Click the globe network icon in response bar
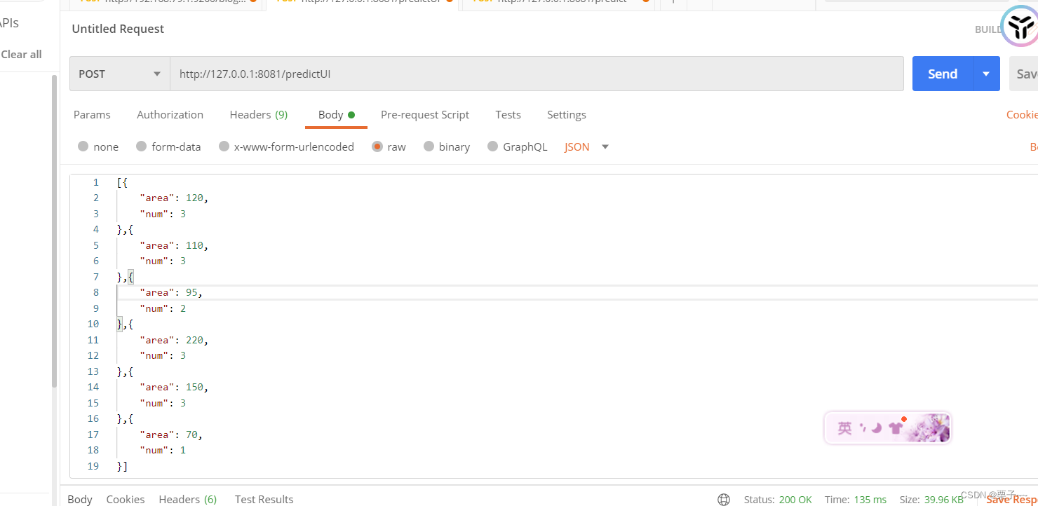 [724, 500]
